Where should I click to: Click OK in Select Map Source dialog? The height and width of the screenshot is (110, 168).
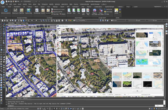point(137,91)
